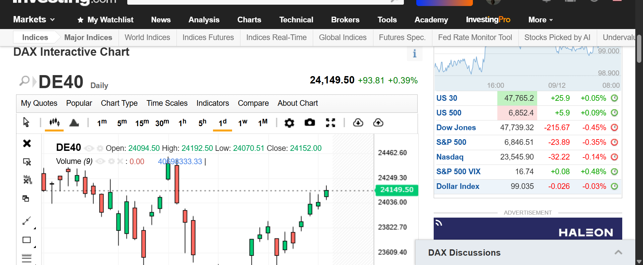Click the page vertical scrollbar thumb
643x265 pixels.
point(639,48)
